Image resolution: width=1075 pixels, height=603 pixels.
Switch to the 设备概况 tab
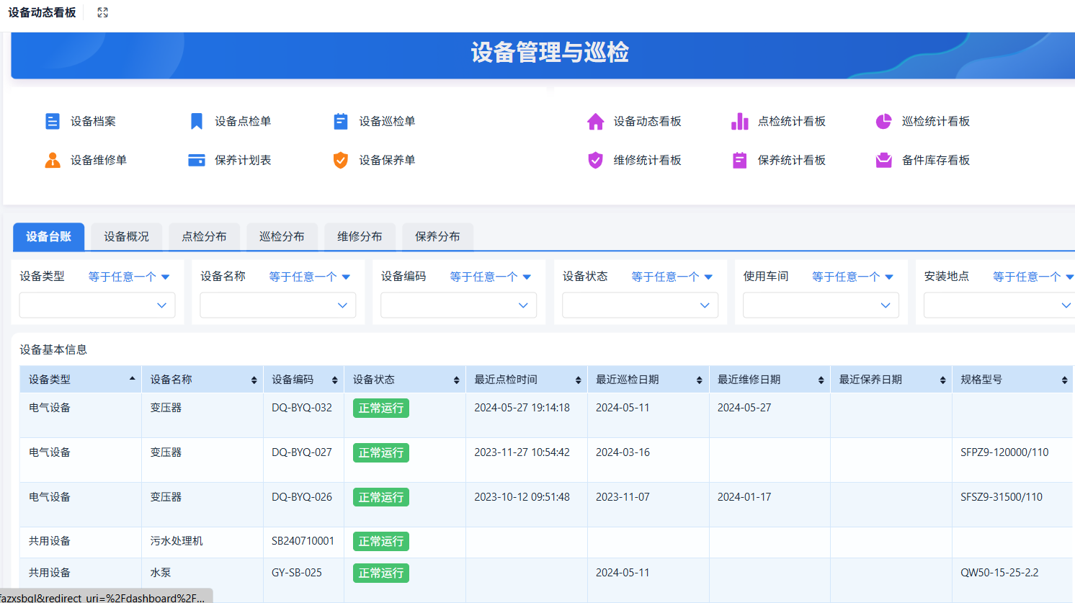click(x=126, y=236)
